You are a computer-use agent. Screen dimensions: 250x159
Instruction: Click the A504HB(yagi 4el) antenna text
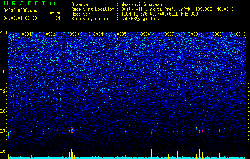140,19
